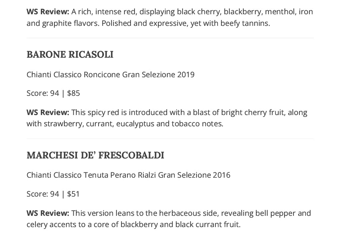Click the Score: 94 | $85 line
This screenshot has height=240, width=340.
click(53, 93)
